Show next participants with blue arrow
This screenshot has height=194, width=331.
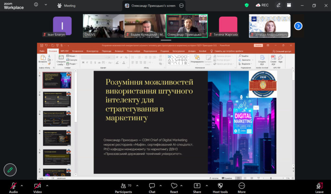coord(298,26)
